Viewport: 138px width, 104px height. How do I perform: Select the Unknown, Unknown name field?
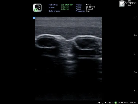[65, 8]
